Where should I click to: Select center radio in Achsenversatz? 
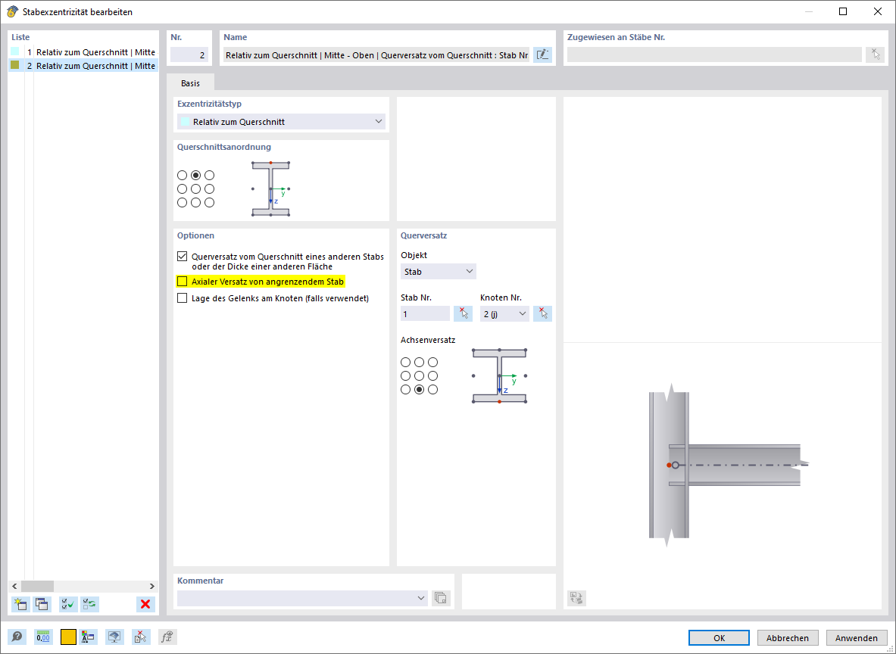coord(419,376)
